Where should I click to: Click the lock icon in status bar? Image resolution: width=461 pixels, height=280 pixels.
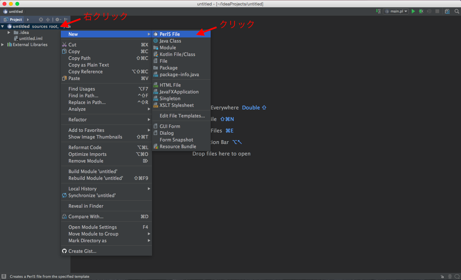click(x=442, y=276)
